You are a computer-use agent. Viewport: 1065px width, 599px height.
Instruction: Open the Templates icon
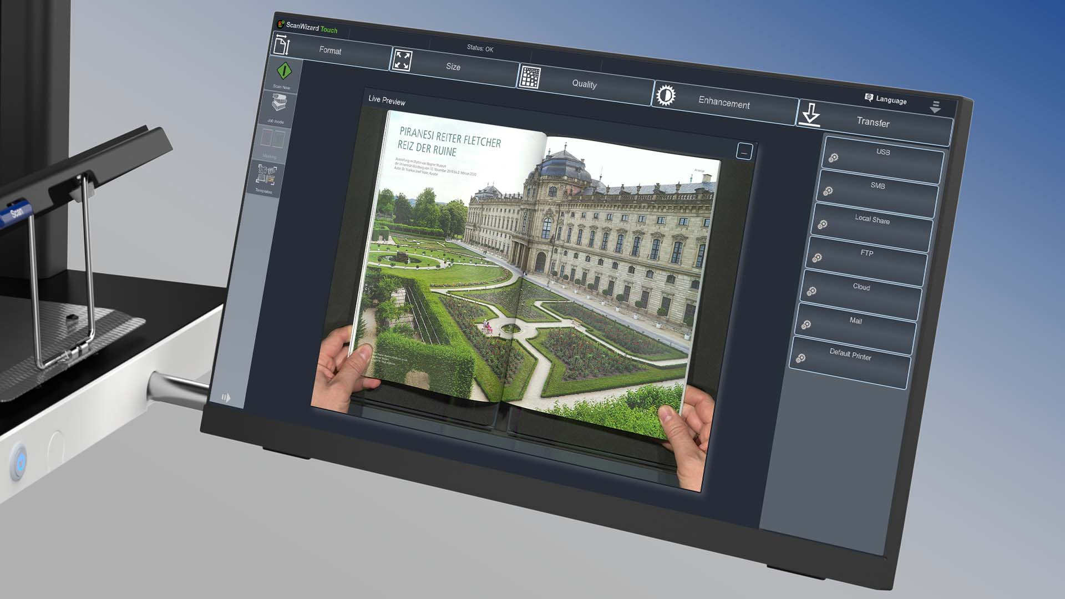click(266, 175)
